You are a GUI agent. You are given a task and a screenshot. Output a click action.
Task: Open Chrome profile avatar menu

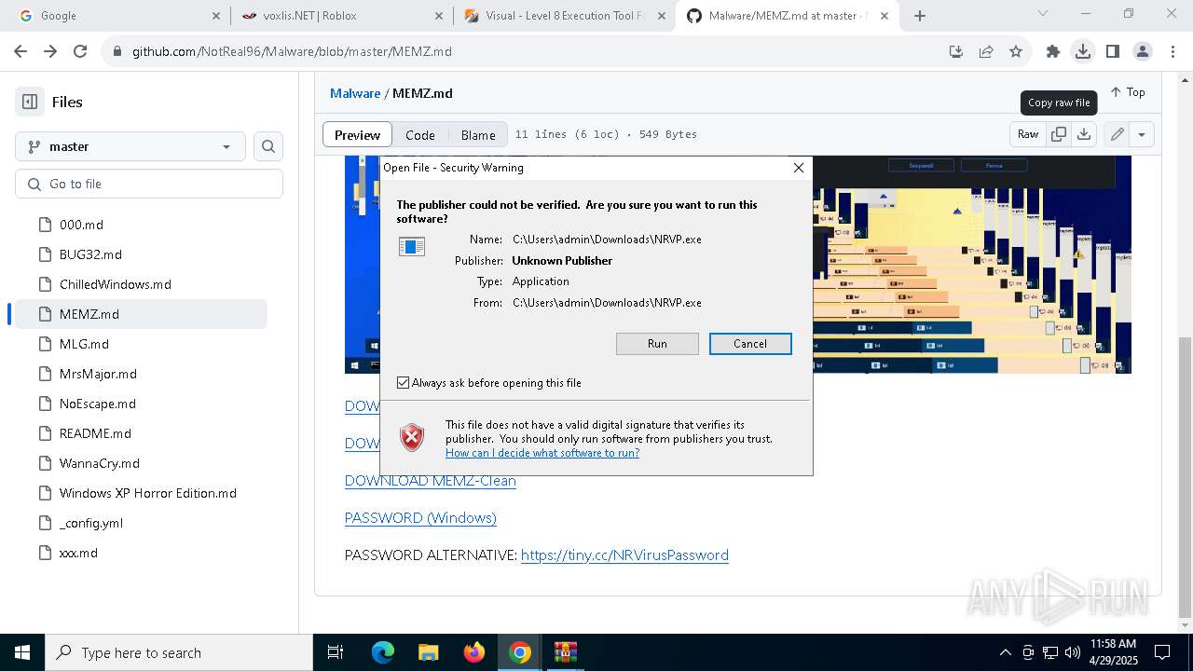click(x=1143, y=51)
